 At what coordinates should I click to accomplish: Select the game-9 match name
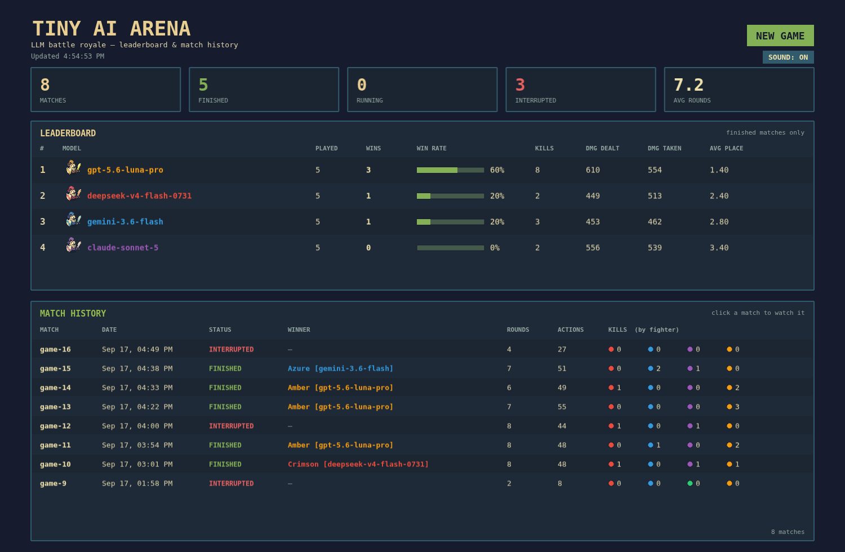[53, 483]
